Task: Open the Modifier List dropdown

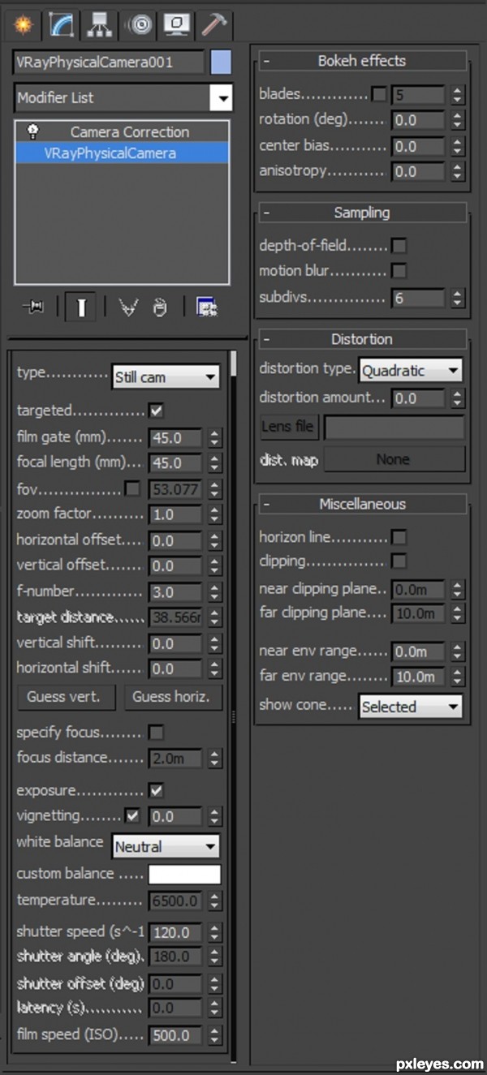Action: click(x=123, y=98)
